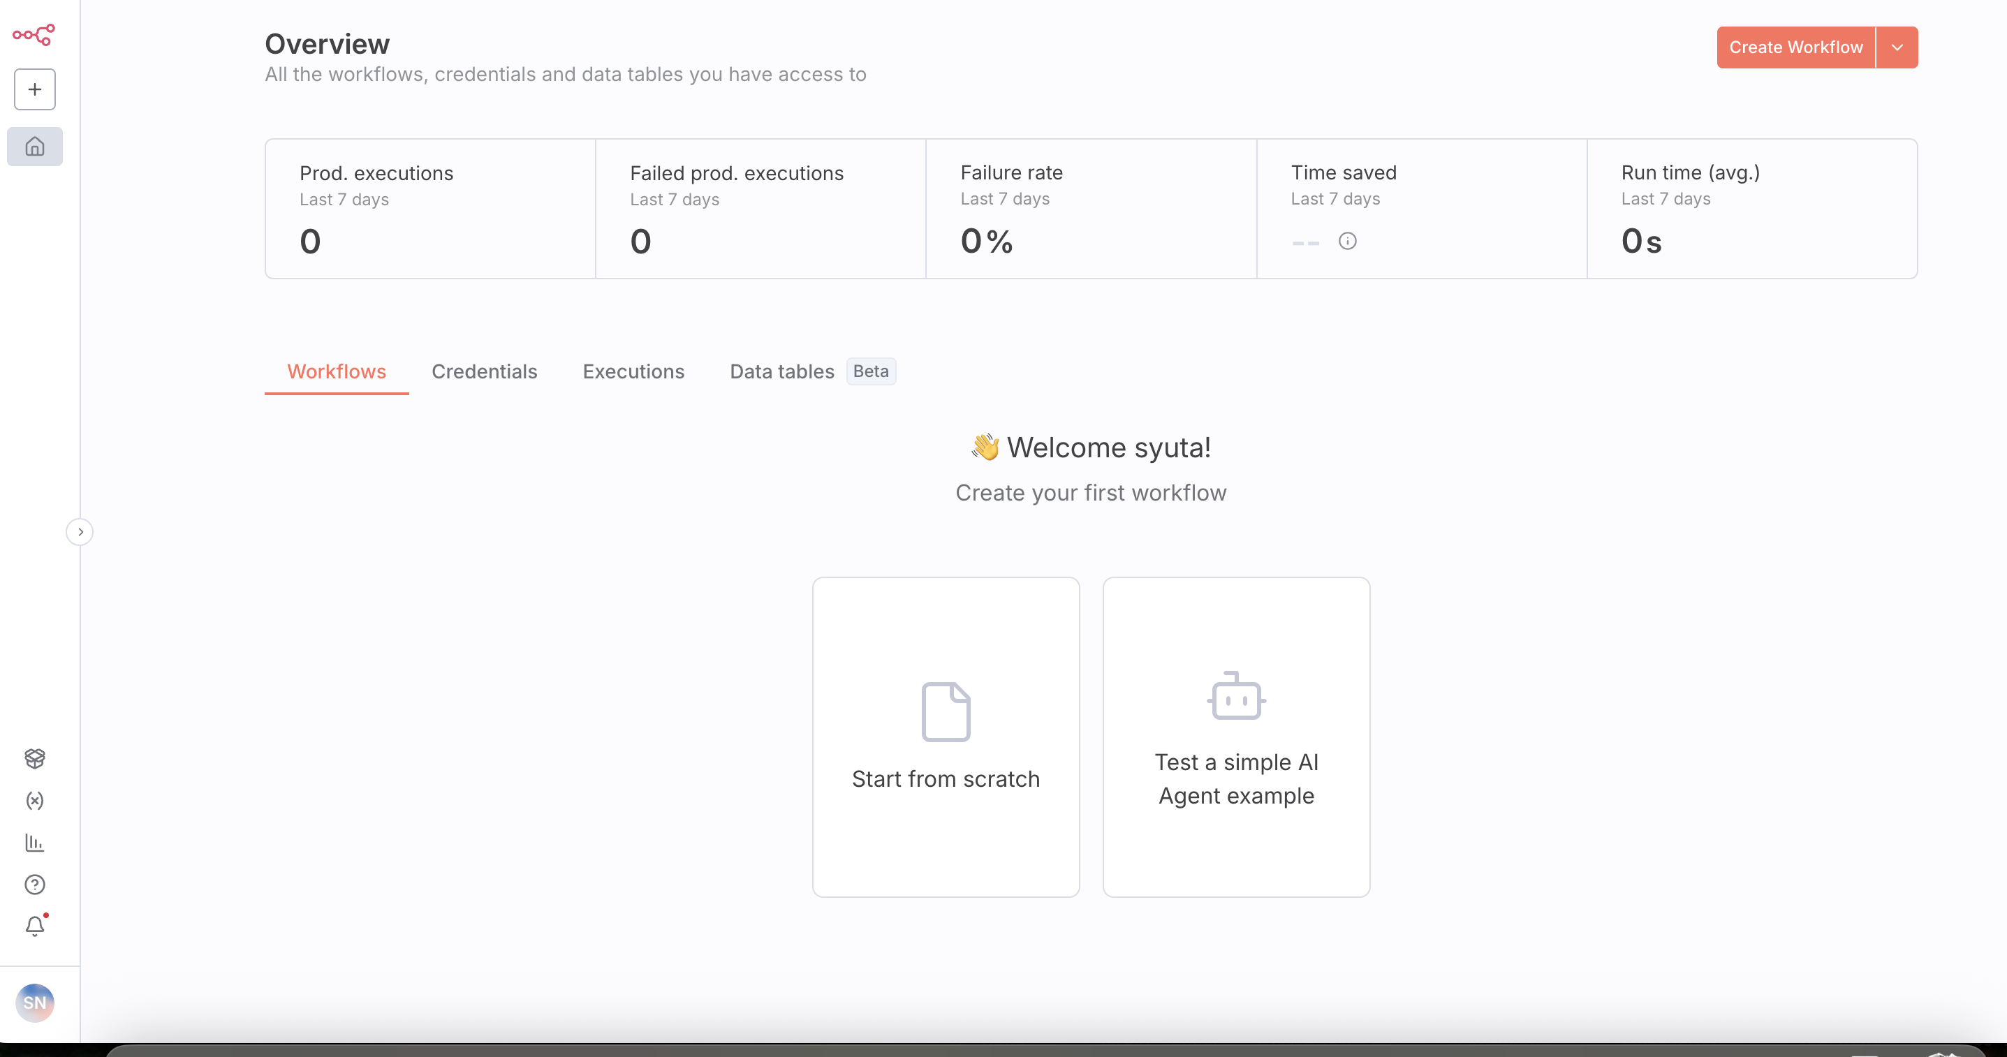2007x1057 pixels.
Task: Choose the Start from scratch card
Action: pyautogui.click(x=945, y=737)
